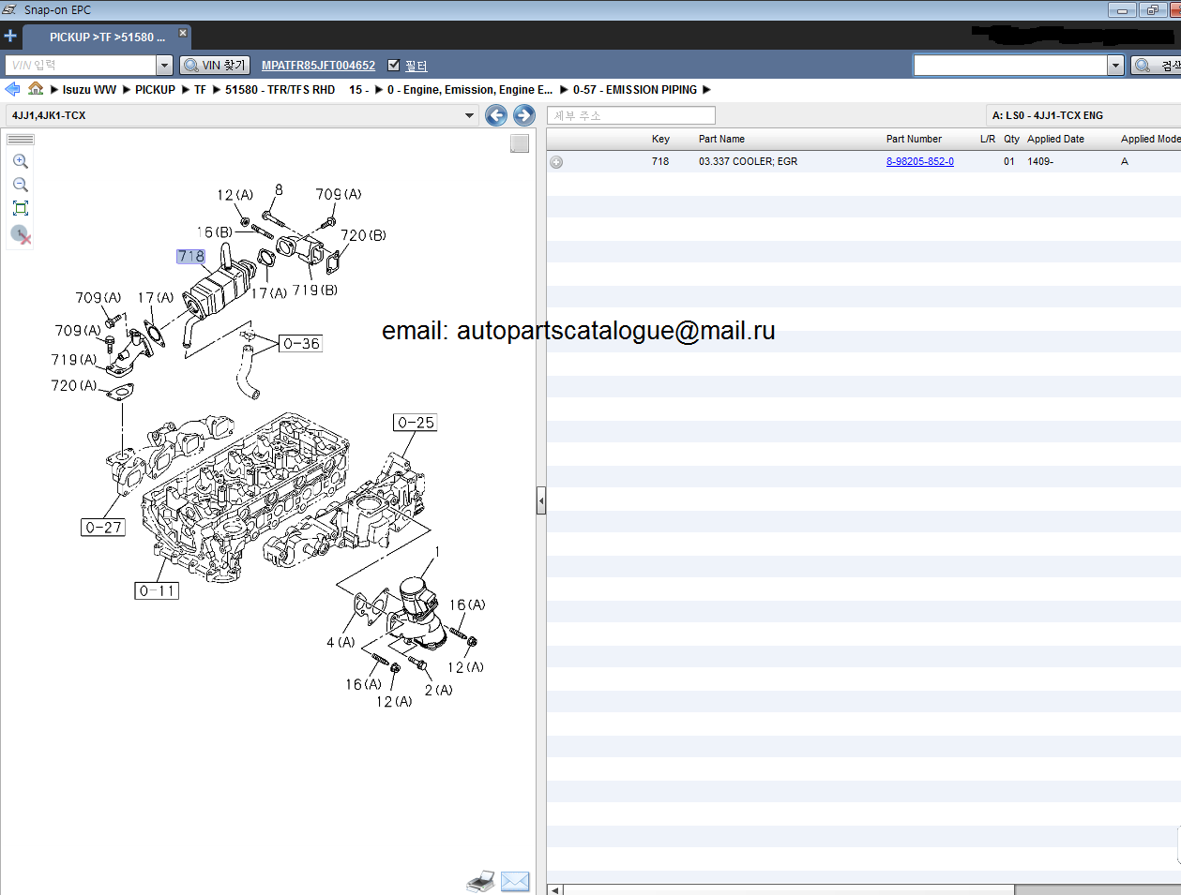Close the PICKUP >TF >51580 tab
The width and height of the screenshot is (1181, 895).
pyautogui.click(x=183, y=33)
